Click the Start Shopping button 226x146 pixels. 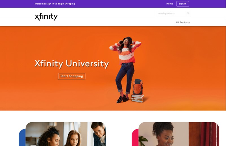coord(72,76)
